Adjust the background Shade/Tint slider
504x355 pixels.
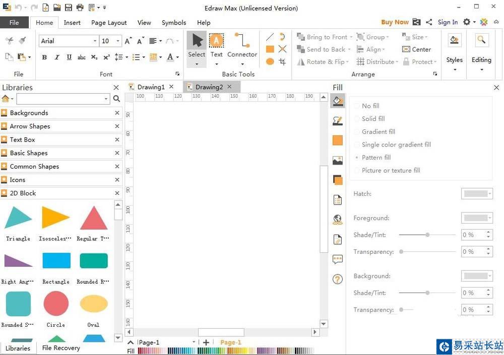tap(427, 293)
